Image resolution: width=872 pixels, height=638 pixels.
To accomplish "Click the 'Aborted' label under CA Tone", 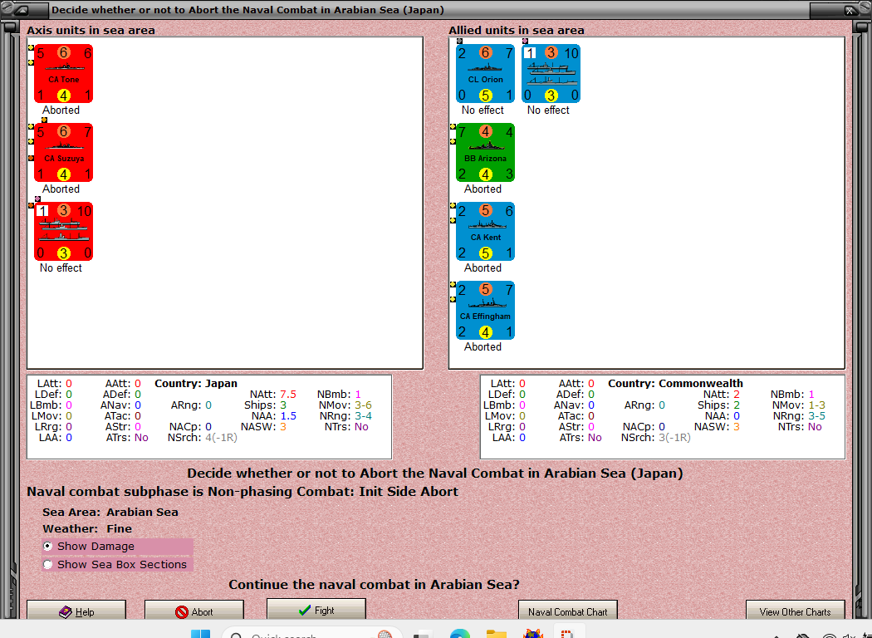I will [61, 110].
